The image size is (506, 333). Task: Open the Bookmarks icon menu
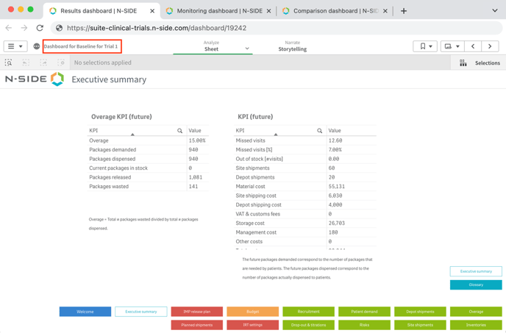click(425, 46)
